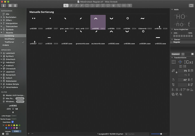
Task: Uncheck the Exportieren checkbox
Action: (12, 122)
